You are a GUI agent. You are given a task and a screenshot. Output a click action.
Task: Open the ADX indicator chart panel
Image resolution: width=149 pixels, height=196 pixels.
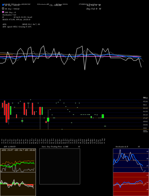tap(18, 160)
